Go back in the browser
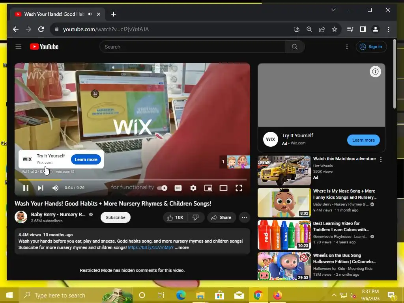This screenshot has width=404, height=303. click(16, 29)
